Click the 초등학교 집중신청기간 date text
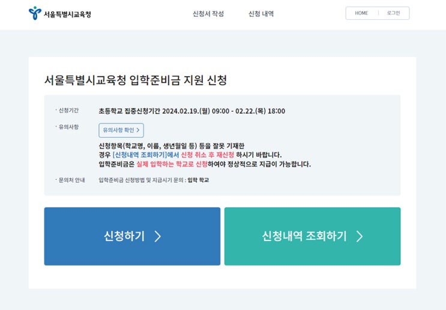Viewport: 446px width, 310px height. pyautogui.click(x=191, y=111)
